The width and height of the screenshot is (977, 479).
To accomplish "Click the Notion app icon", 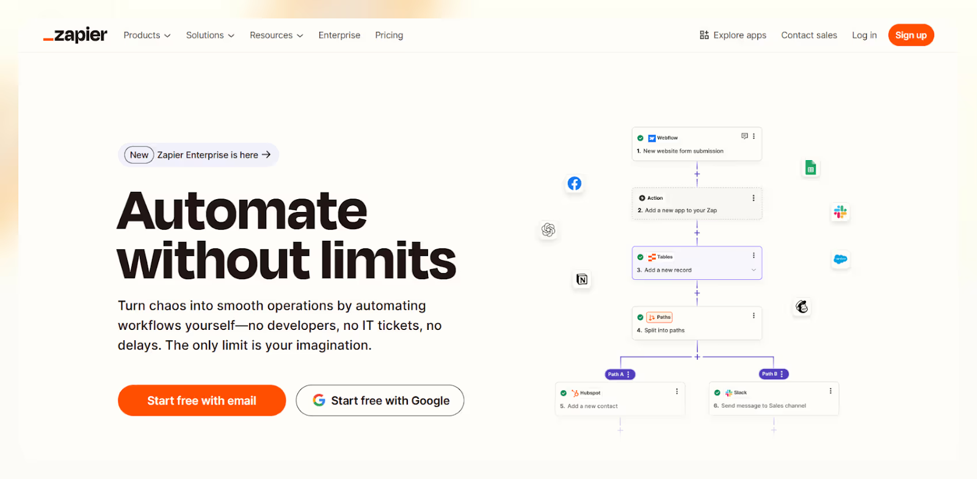I will 582,279.
